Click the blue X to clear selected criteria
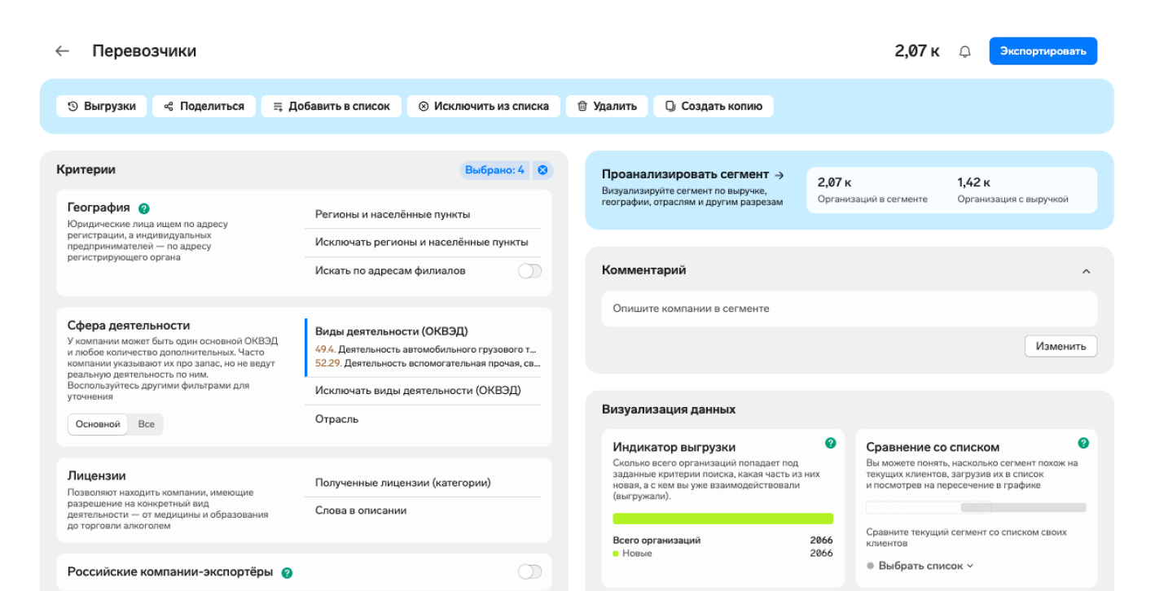This screenshot has width=1155, height=591. [542, 169]
